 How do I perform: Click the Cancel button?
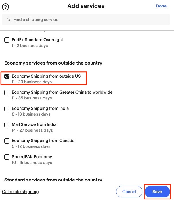tap(129, 192)
